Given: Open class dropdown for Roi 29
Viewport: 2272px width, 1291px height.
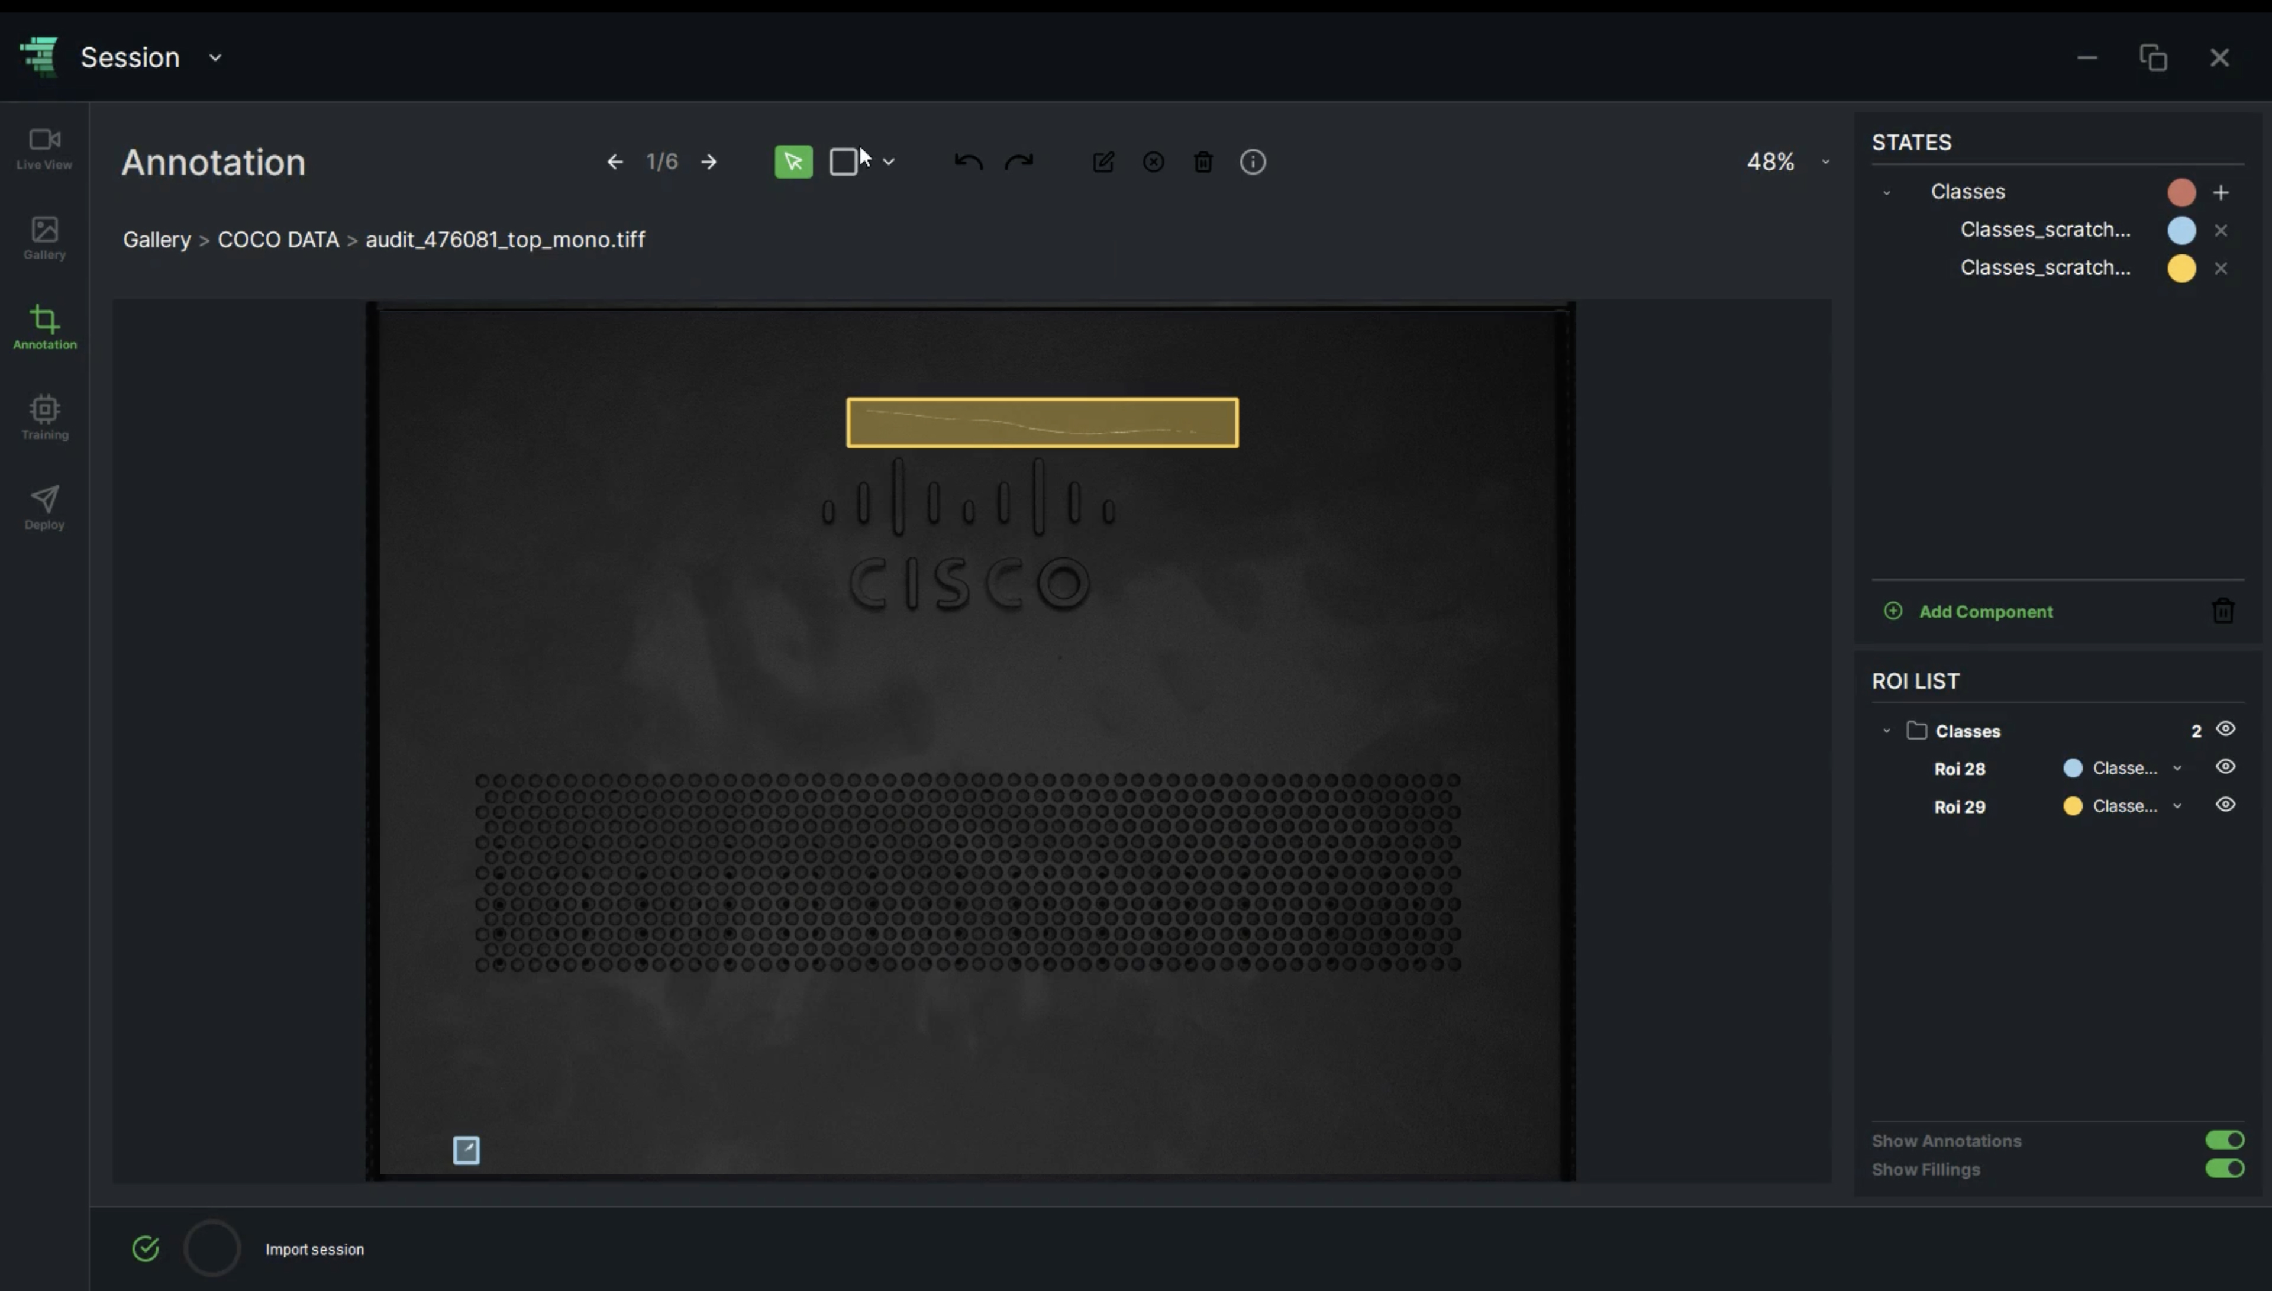Looking at the screenshot, I should tap(2176, 807).
